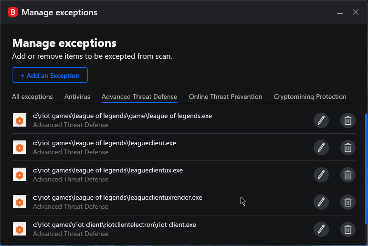This screenshot has height=246, width=368.
Task: Delete the leagueclient.exe exception
Action: pos(348,148)
